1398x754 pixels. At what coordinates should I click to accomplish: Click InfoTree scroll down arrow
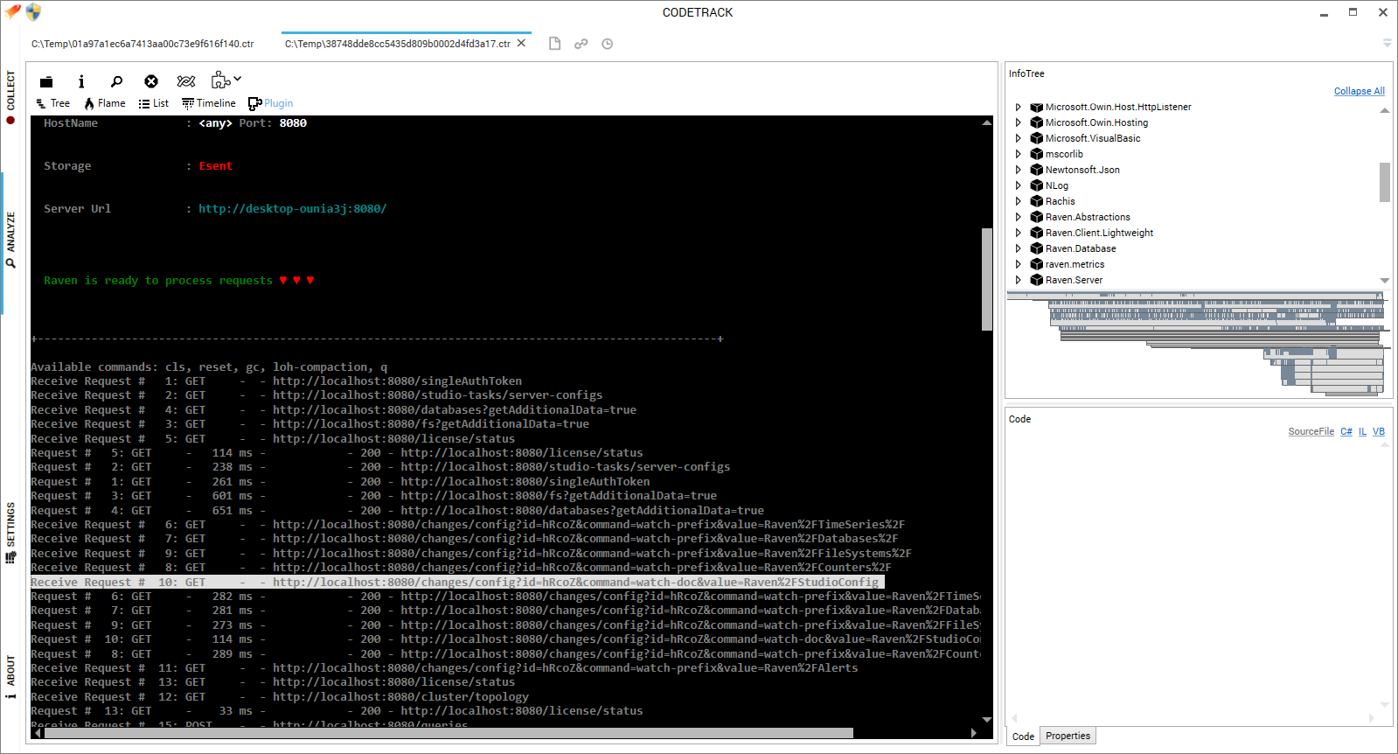tap(1384, 280)
